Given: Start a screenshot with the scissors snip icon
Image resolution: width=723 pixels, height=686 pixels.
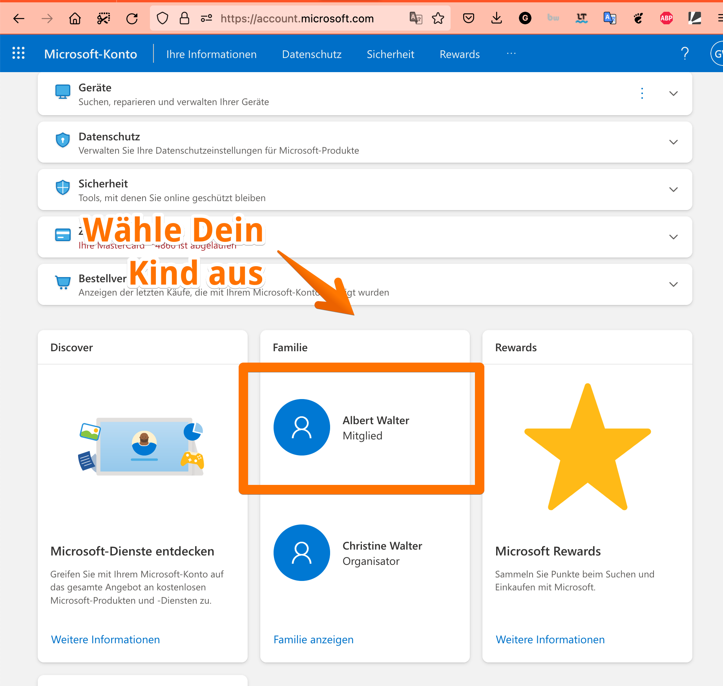Looking at the screenshot, I should (x=103, y=18).
